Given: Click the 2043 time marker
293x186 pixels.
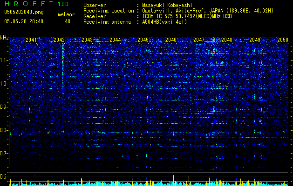Looking at the screenshot, I should 87,40.
